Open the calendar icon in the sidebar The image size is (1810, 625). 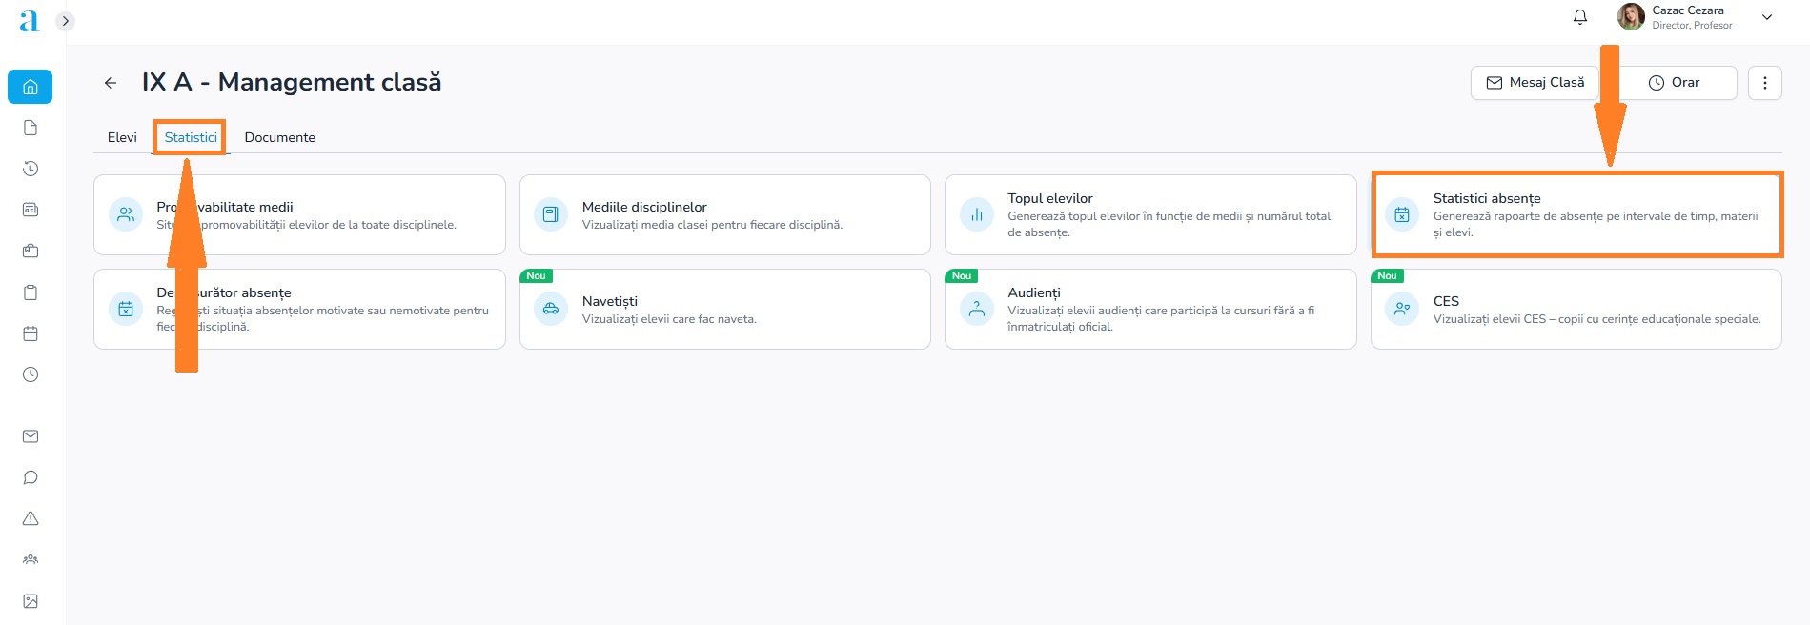pyautogui.click(x=31, y=333)
